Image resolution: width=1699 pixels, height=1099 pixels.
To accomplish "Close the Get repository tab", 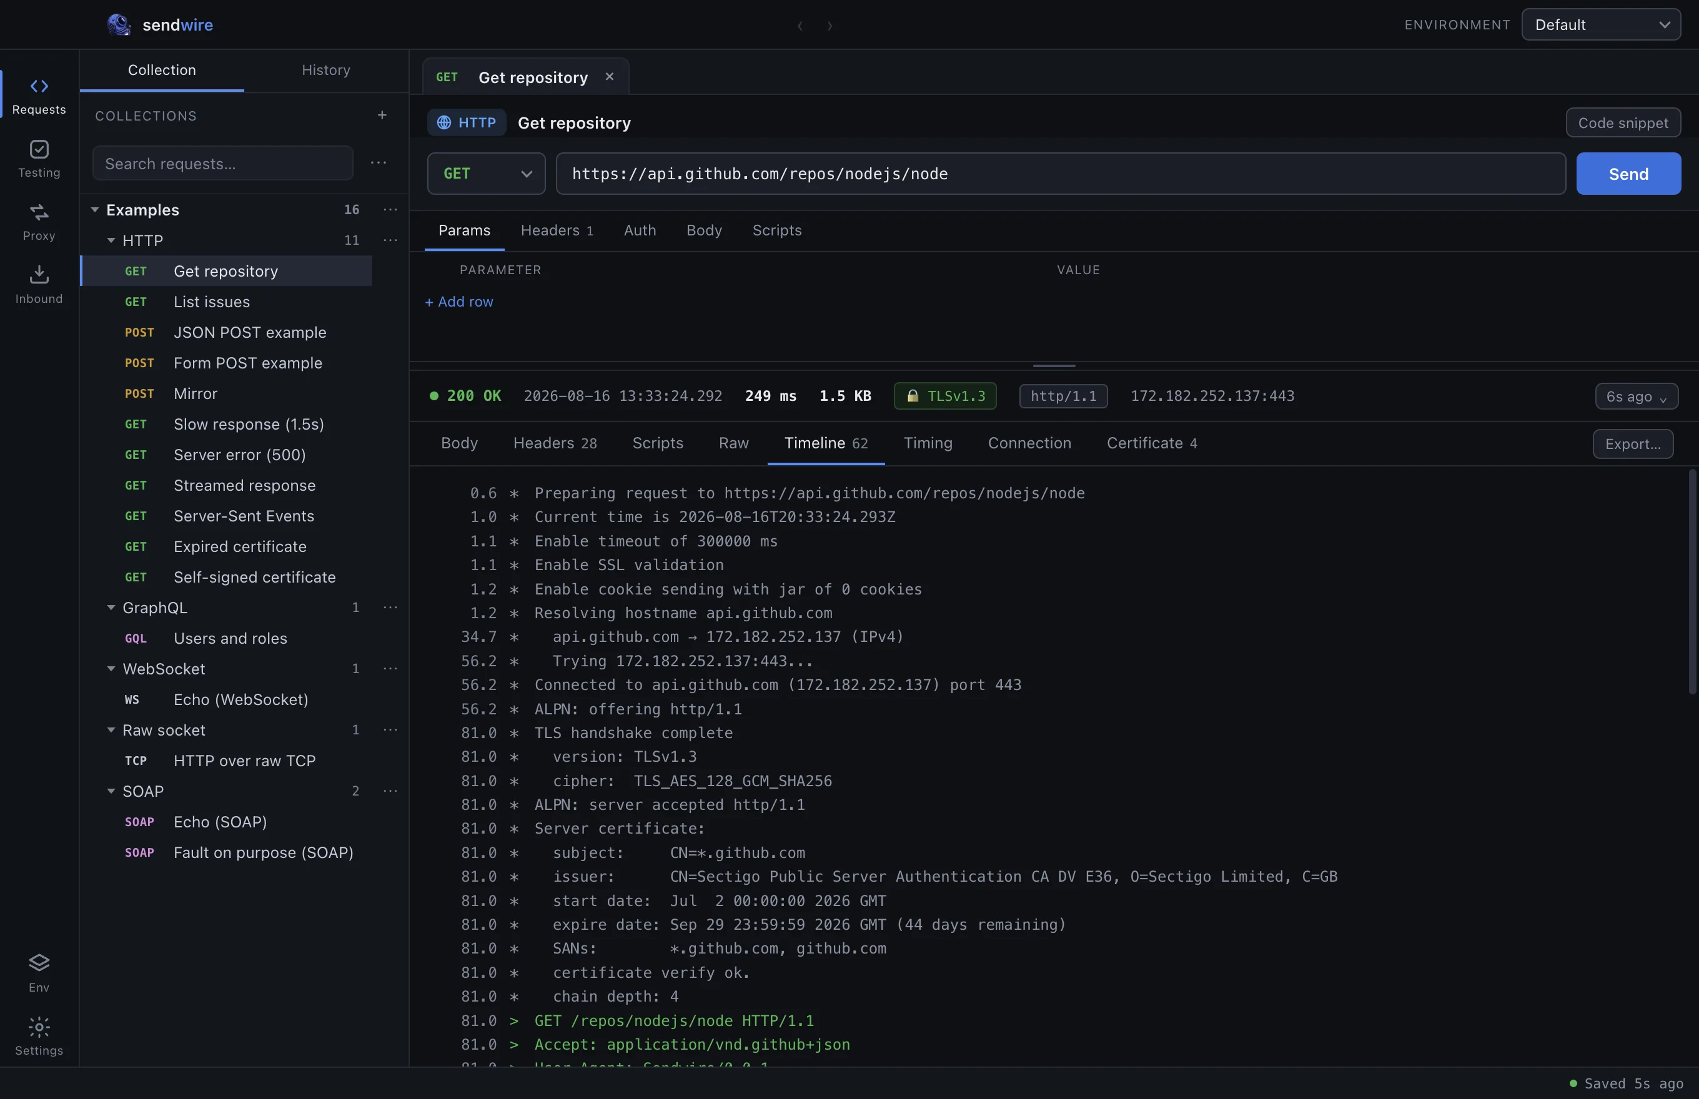I will pos(610,76).
